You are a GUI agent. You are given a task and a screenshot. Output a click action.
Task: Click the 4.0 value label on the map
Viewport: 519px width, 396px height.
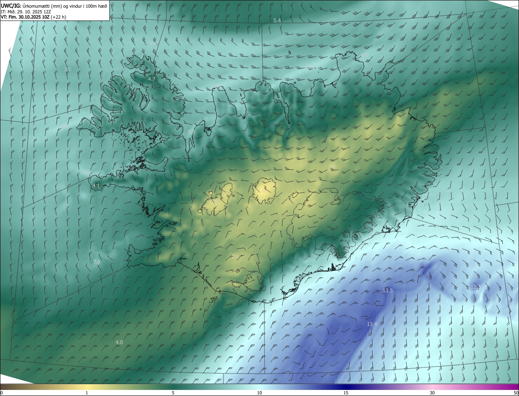pos(119,342)
